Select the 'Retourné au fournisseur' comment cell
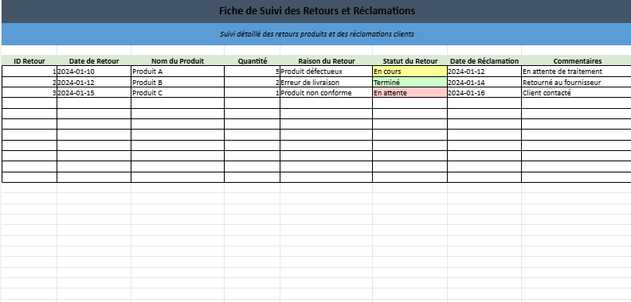The width and height of the screenshot is (631, 302). [577, 83]
